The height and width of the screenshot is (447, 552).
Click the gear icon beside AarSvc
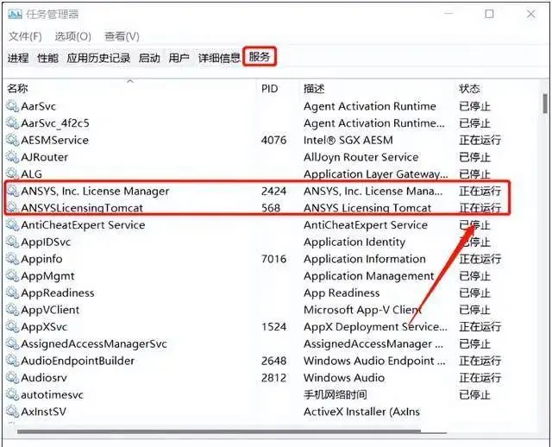click(x=12, y=105)
